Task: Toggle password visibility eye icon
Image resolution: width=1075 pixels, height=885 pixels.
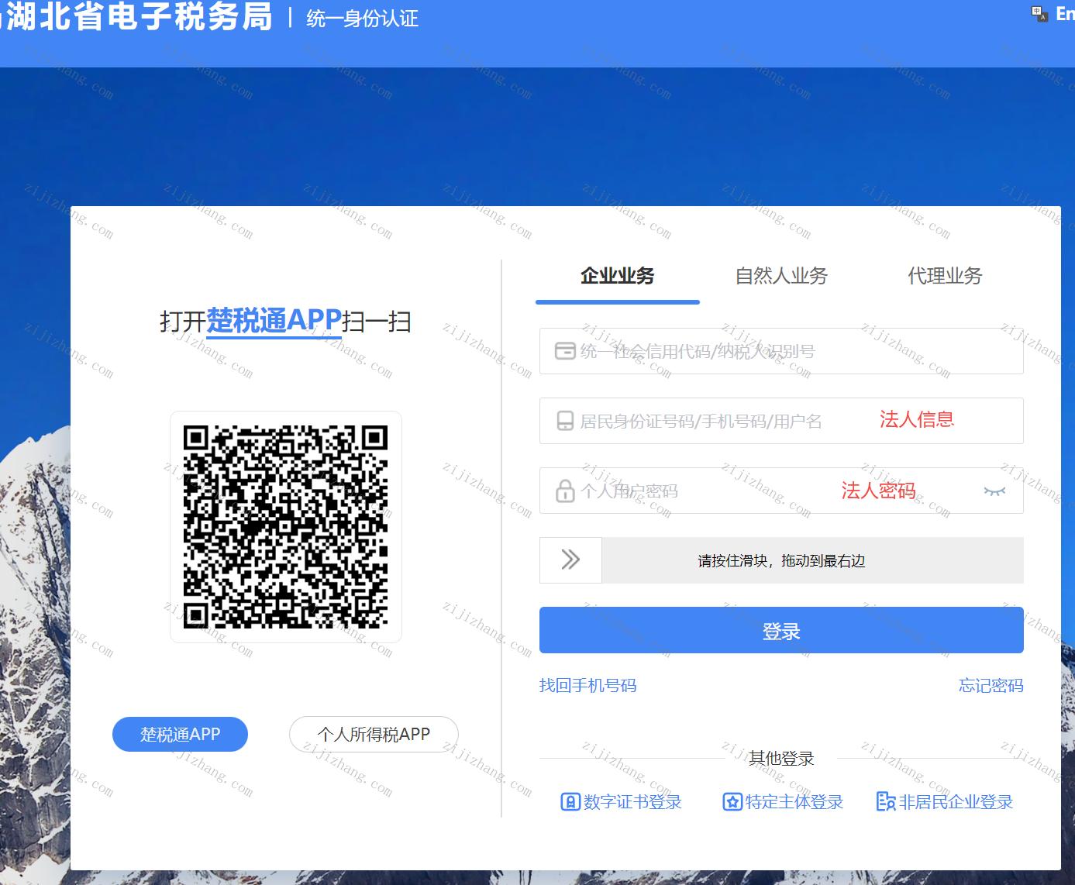Action: tap(994, 491)
